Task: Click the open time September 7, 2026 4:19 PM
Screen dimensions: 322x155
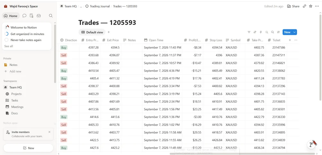Action: 161,78
